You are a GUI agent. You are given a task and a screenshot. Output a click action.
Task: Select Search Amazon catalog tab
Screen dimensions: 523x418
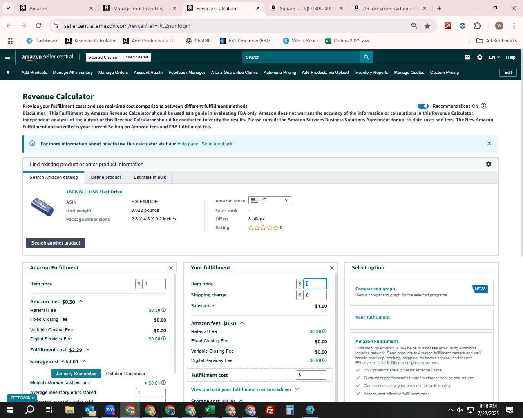(54, 177)
